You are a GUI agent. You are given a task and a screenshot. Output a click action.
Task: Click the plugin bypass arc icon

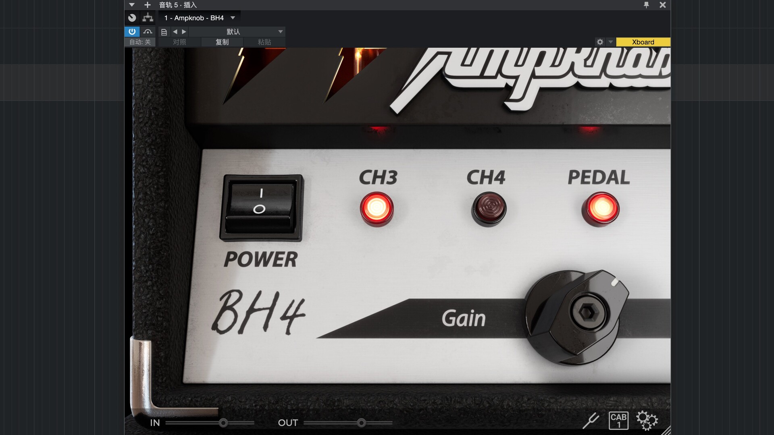(148, 31)
